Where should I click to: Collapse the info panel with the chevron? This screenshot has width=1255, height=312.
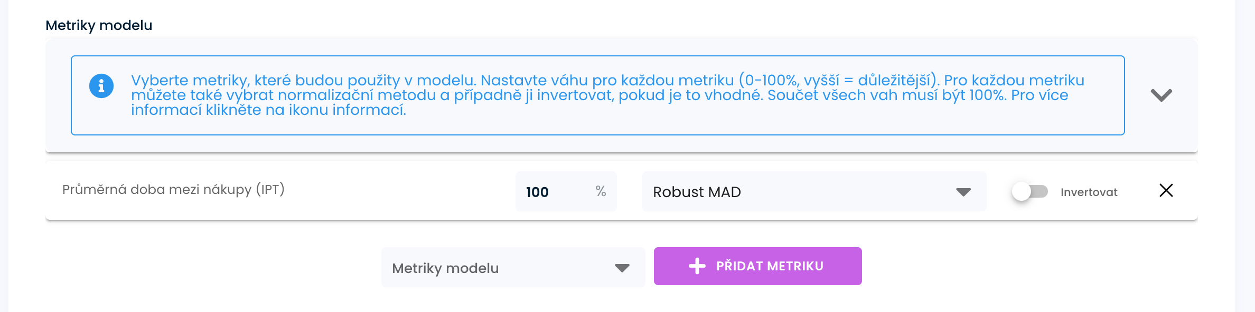click(x=1161, y=95)
